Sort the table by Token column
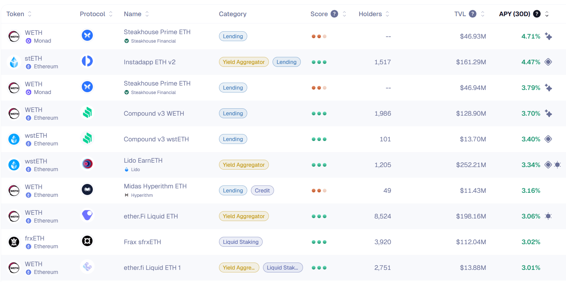This screenshot has width=566, height=282. click(x=30, y=14)
